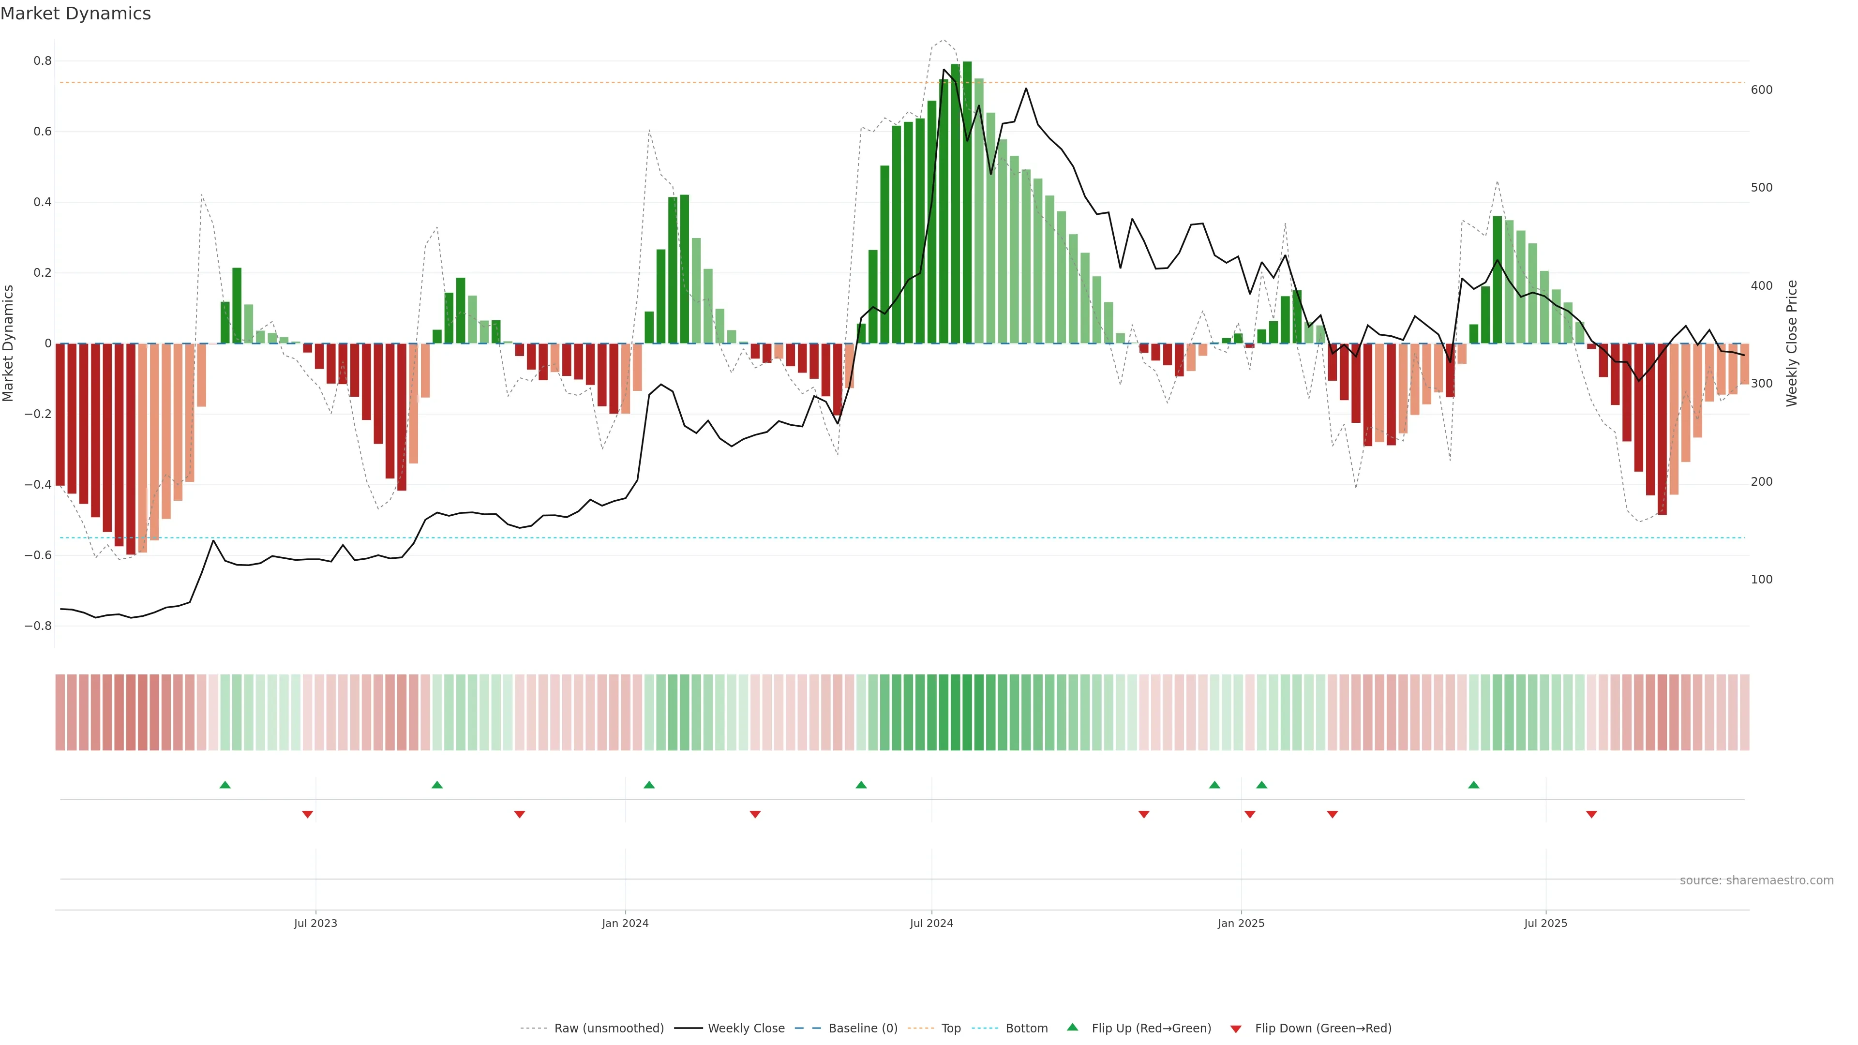The width and height of the screenshot is (1858, 1045).
Task: Click the Jul 2024 x-axis label
Action: click(931, 923)
